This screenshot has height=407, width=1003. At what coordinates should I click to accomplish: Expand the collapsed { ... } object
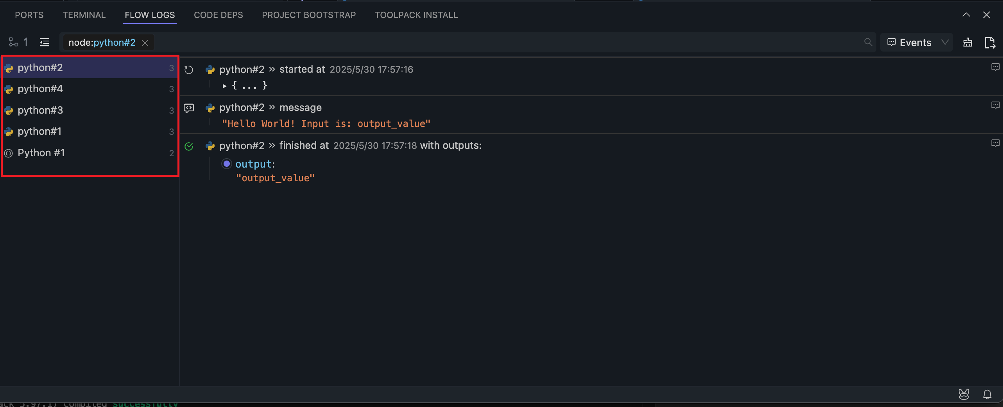(x=225, y=86)
